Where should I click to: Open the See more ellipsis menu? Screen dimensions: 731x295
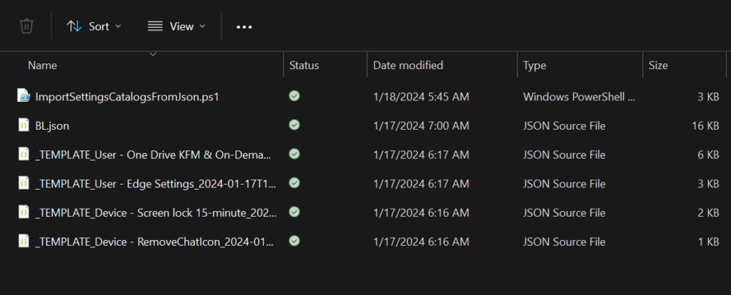[x=244, y=27]
